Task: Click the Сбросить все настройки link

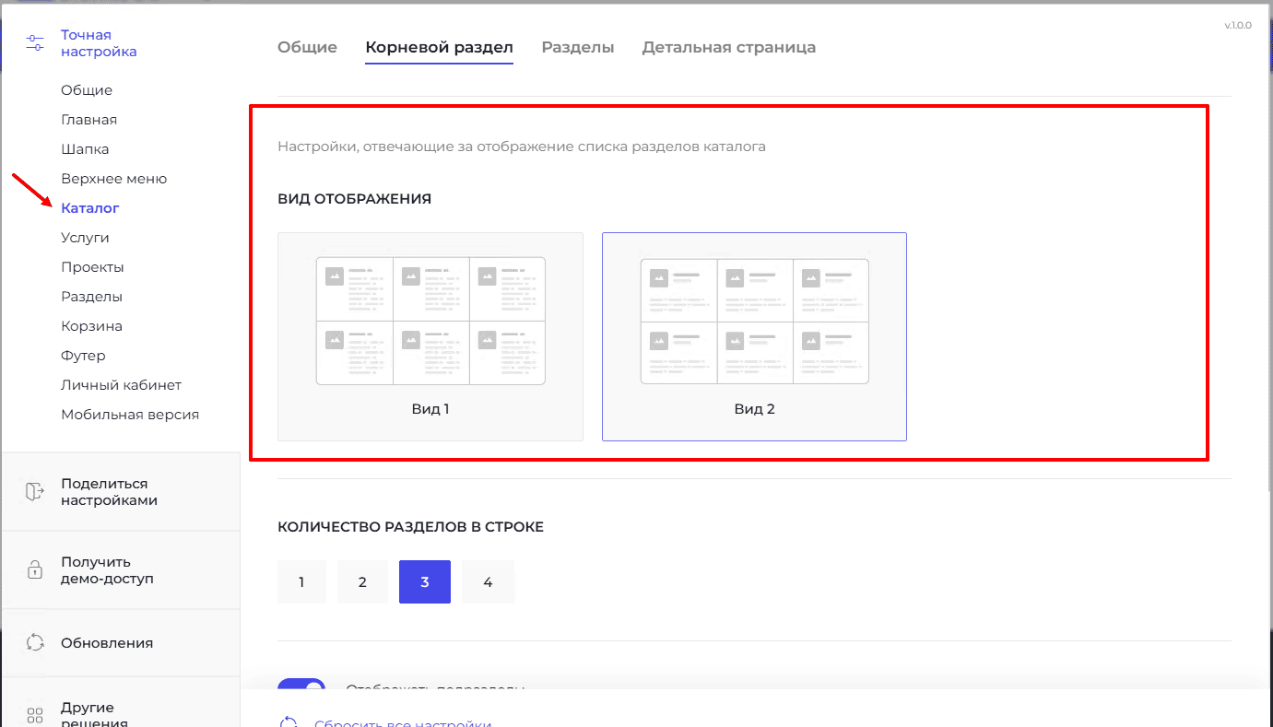Action: pos(403,722)
